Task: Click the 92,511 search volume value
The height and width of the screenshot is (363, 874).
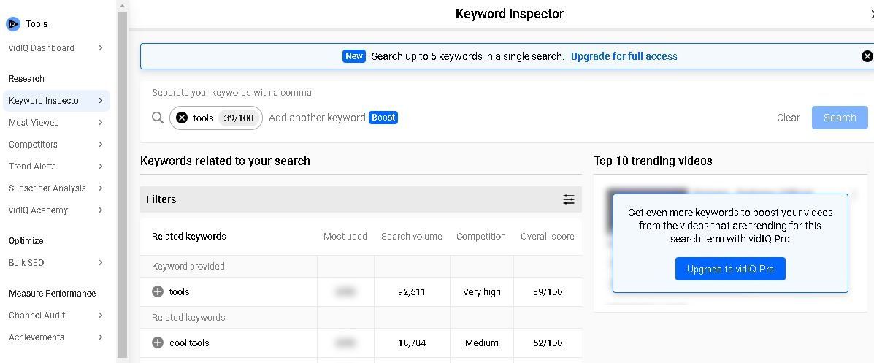Action: click(412, 291)
